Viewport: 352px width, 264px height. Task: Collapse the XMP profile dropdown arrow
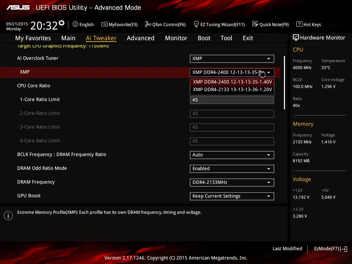[269, 72]
